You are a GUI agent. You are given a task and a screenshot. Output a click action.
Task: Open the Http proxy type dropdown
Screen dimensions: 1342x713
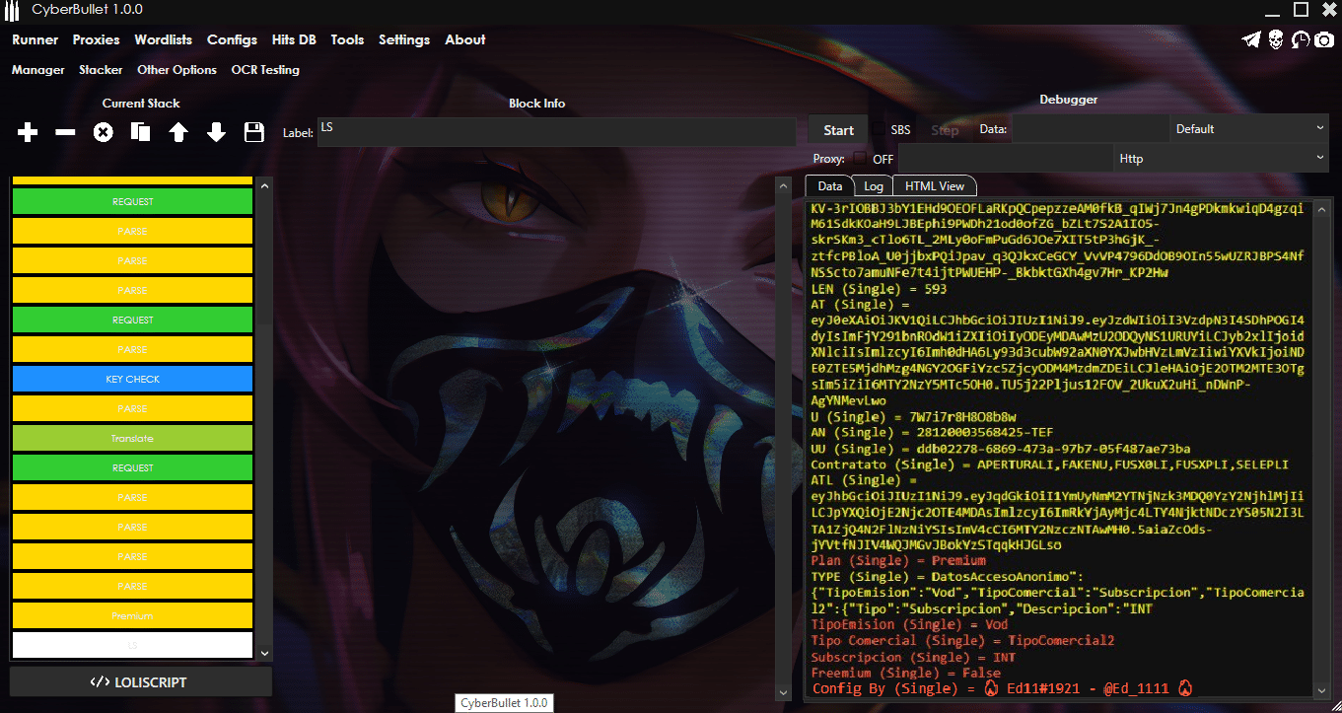coord(1222,158)
